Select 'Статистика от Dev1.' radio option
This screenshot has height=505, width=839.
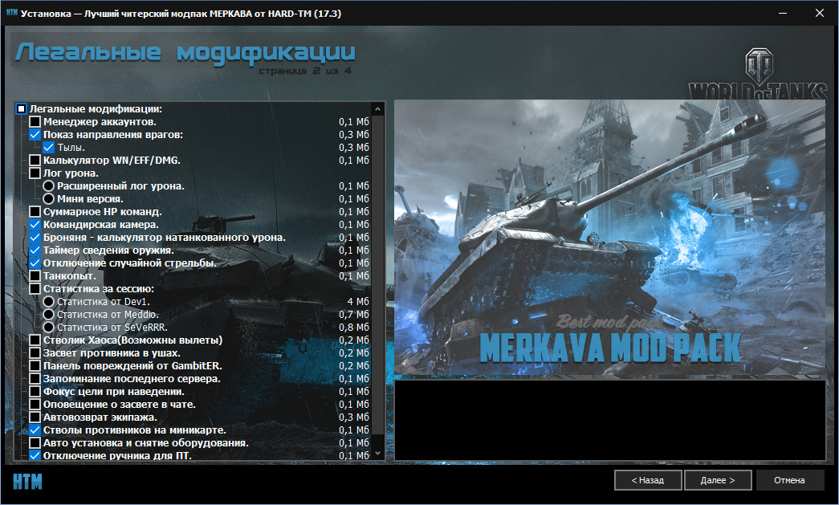(49, 302)
